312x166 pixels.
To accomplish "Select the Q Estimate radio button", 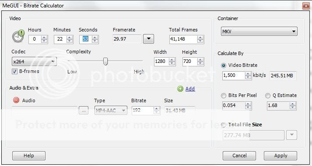I will 268,96.
